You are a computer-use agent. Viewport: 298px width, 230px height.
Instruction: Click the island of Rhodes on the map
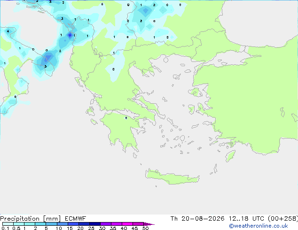(x=230, y=156)
